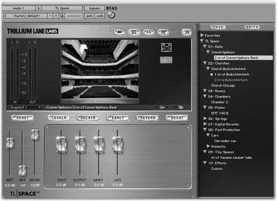Open the Snapshot 1 dropdown

(25, 107)
